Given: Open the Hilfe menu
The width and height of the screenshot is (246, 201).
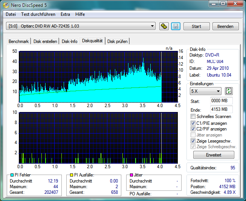Looking at the screenshot, I should click(x=80, y=14).
